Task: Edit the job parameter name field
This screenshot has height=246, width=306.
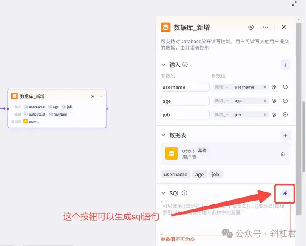Action: click(185, 115)
